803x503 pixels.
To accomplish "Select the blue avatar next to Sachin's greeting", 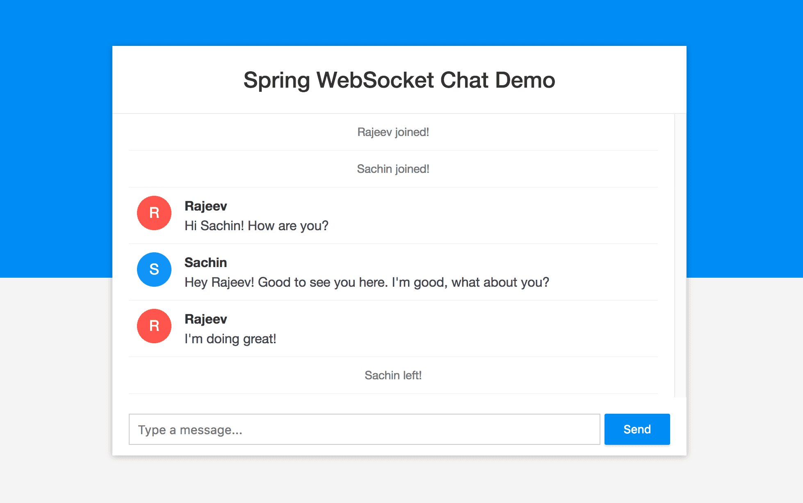I will (154, 270).
